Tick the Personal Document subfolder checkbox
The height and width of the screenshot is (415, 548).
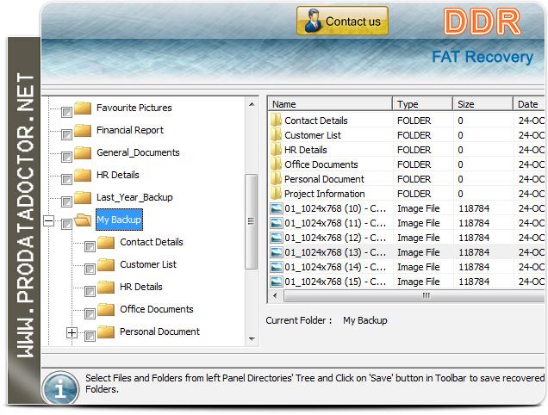[90, 336]
